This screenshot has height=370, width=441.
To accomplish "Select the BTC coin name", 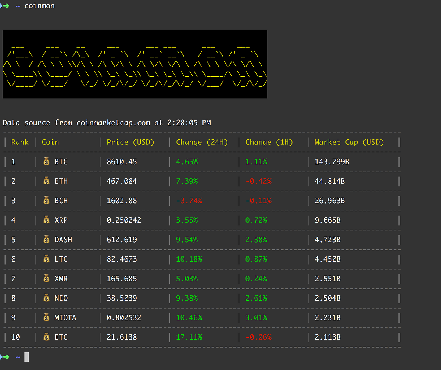I will coord(61,162).
